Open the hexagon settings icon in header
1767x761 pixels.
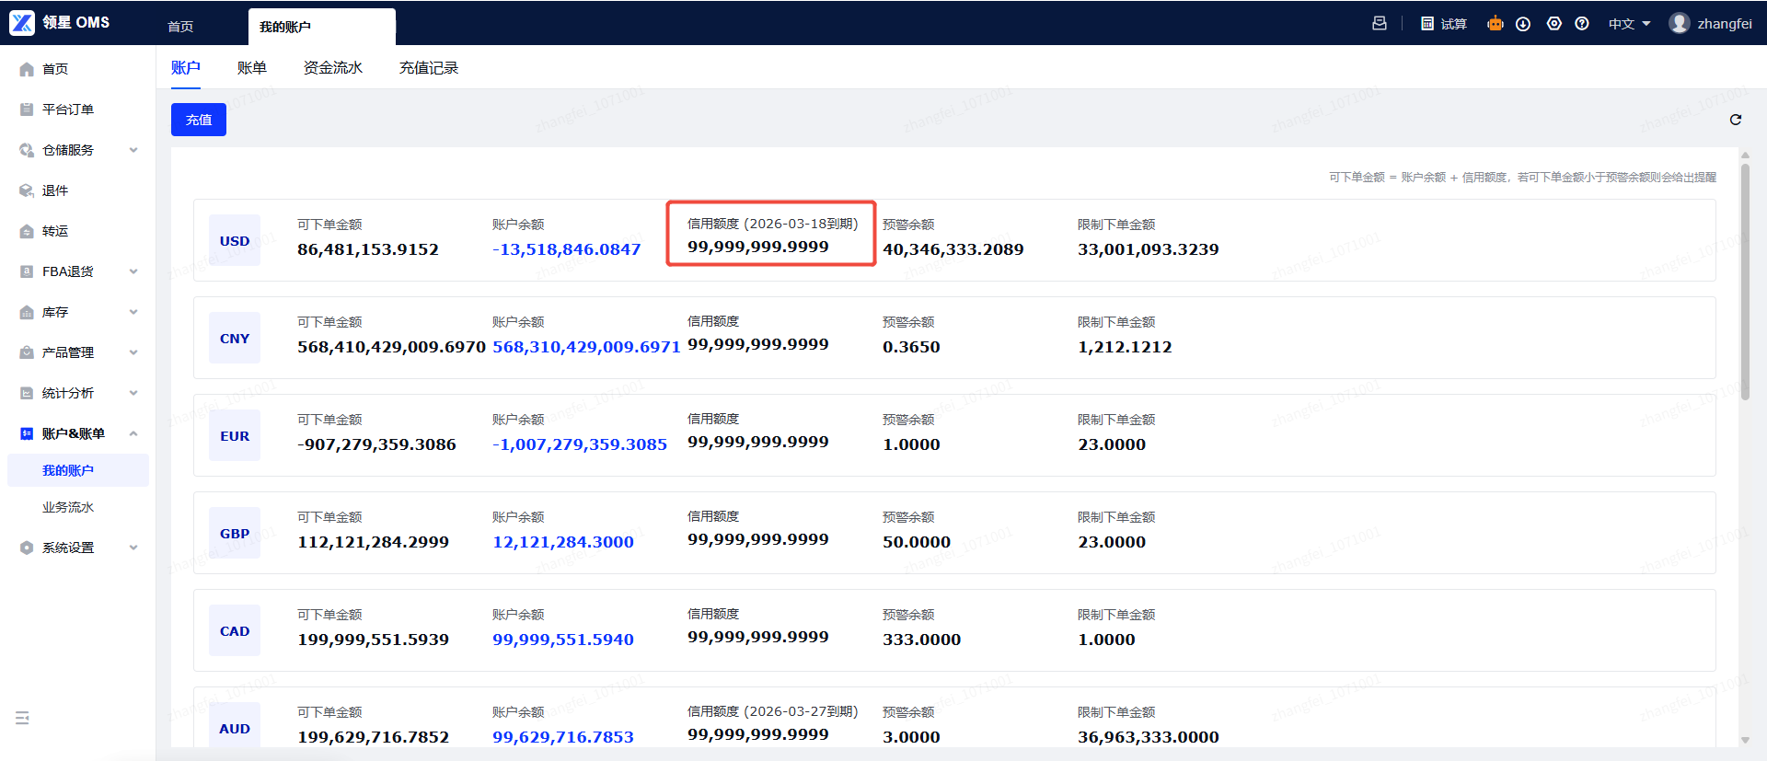1553,24
